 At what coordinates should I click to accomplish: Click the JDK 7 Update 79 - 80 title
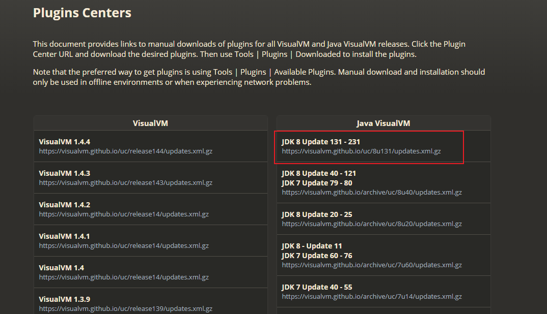pyautogui.click(x=317, y=183)
